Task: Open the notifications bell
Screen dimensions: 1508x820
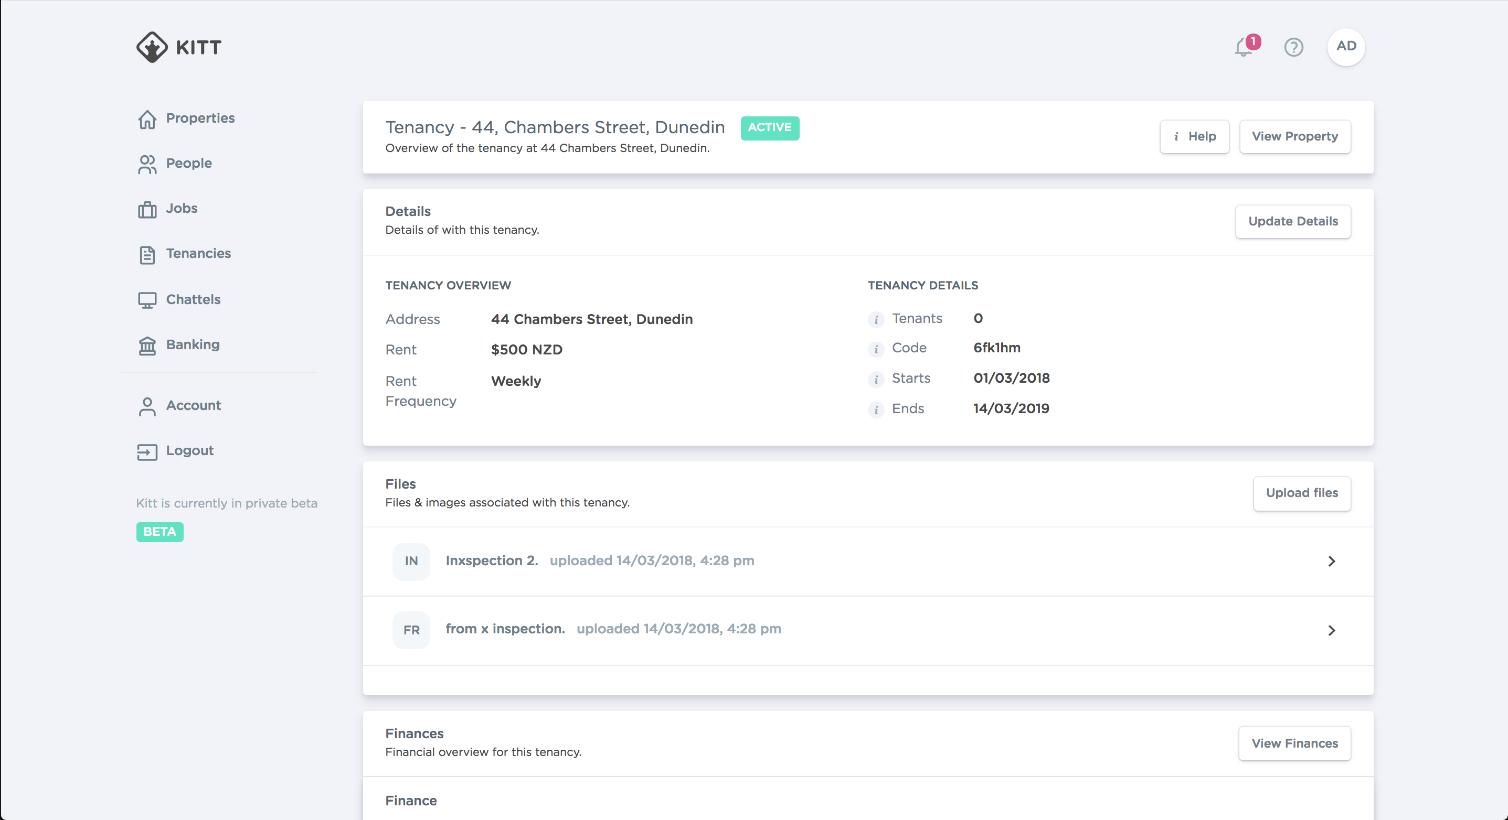Action: coord(1244,47)
